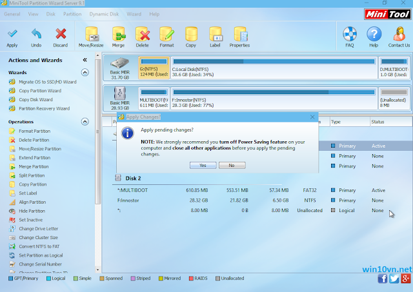The height and width of the screenshot is (292, 413).
Task: Open the Help menu
Action: click(x=154, y=14)
